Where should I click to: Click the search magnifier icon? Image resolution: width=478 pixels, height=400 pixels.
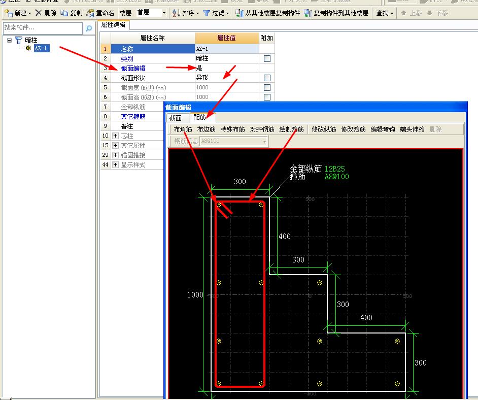pyautogui.click(x=89, y=28)
